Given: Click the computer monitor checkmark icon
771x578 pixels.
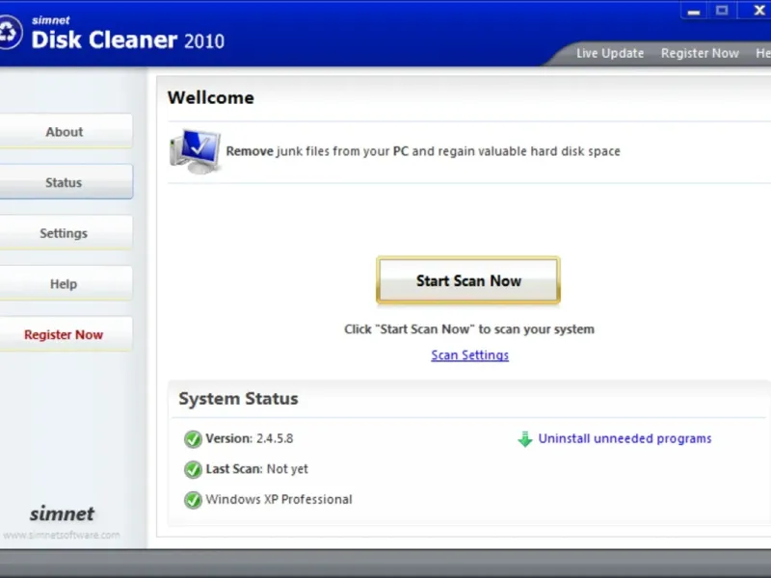Looking at the screenshot, I should [x=196, y=151].
